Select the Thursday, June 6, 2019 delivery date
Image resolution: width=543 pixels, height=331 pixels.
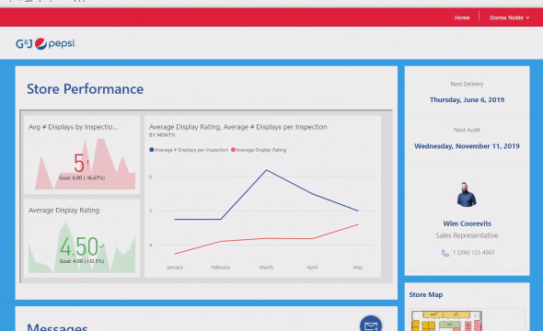467,100
